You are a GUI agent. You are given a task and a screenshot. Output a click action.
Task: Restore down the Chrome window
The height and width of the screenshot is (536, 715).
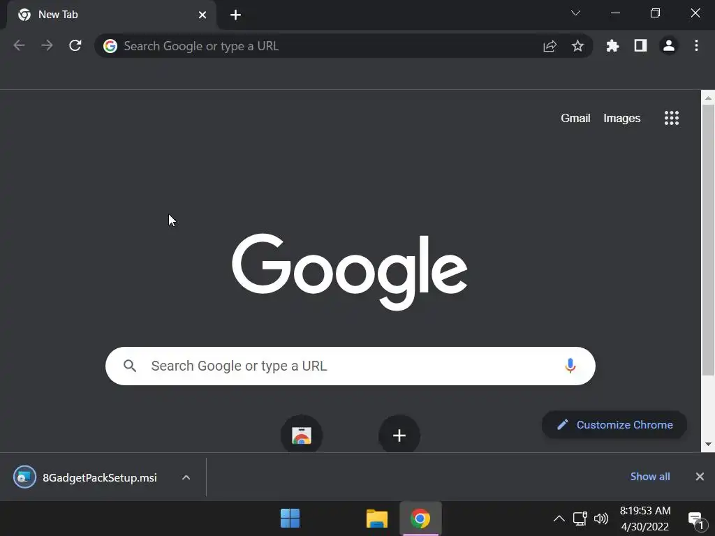[655, 13]
